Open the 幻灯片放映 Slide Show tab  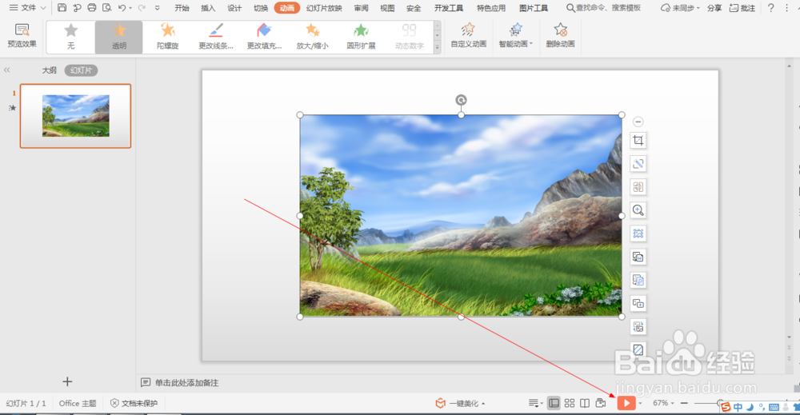click(324, 8)
